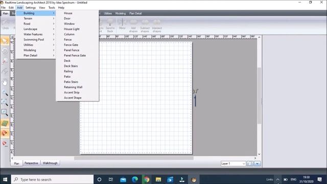Open the Windows Start menu
Viewport: 327px width, 184px height.
(x=5, y=179)
